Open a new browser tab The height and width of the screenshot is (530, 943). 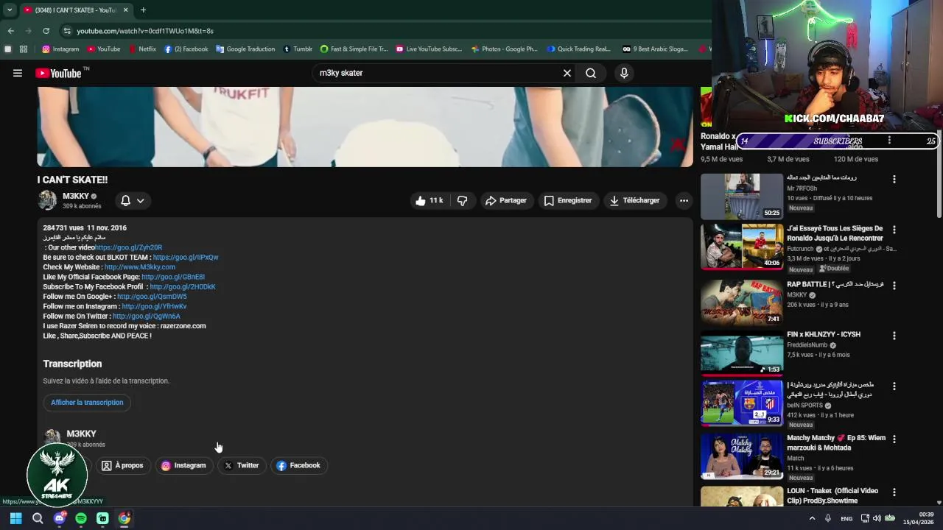143,10
